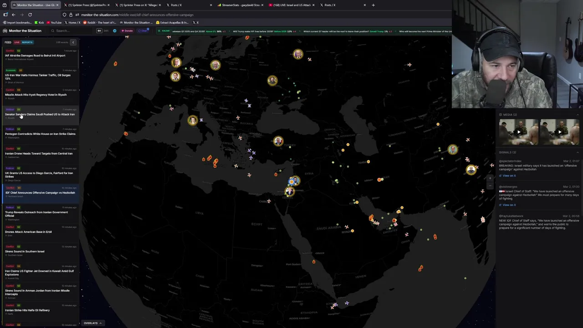Click the Donate button
This screenshot has height=328, width=583.
(x=127, y=31)
